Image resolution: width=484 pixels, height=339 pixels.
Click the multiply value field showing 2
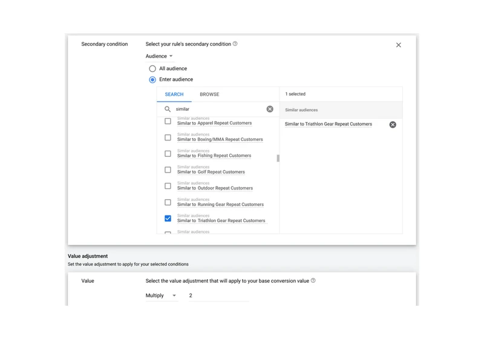click(x=218, y=295)
